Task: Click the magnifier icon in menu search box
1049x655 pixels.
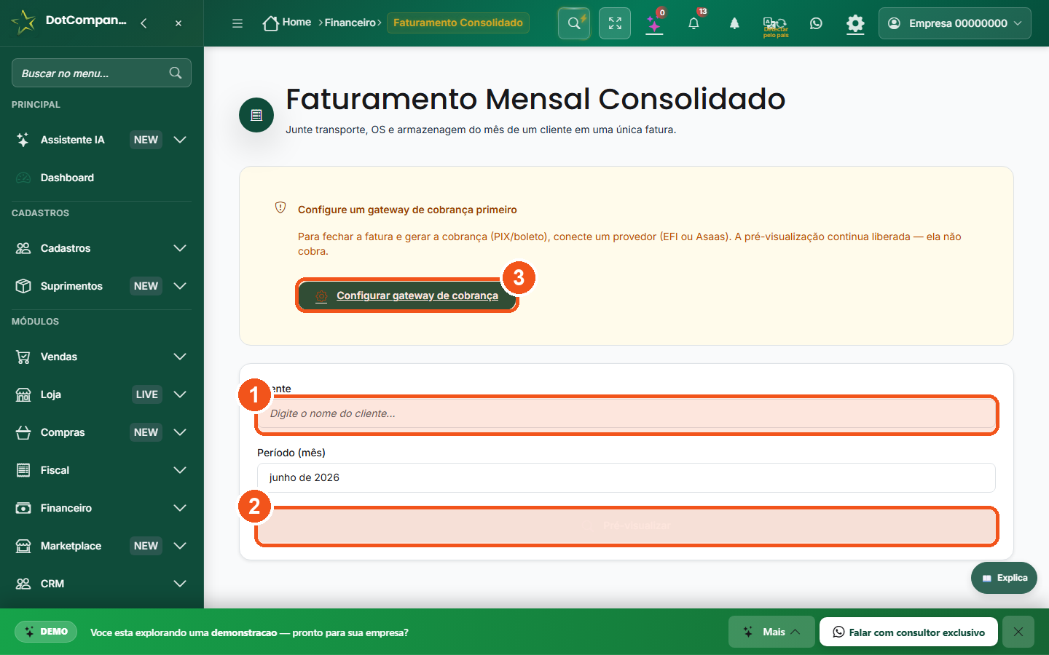Action: 176,73
